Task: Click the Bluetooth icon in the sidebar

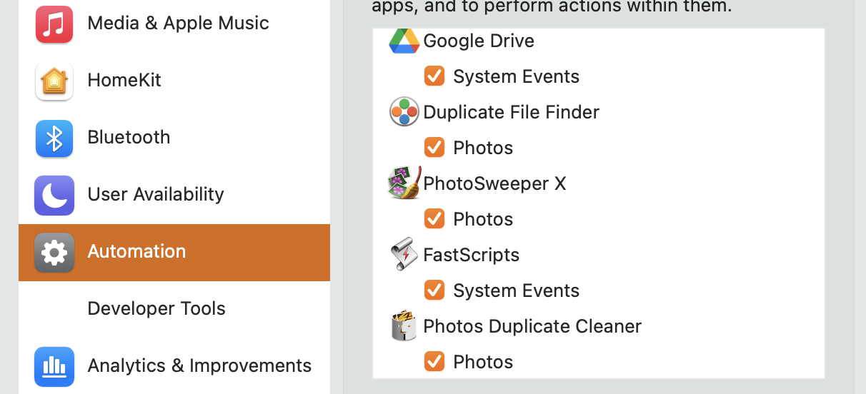Action: 54,138
